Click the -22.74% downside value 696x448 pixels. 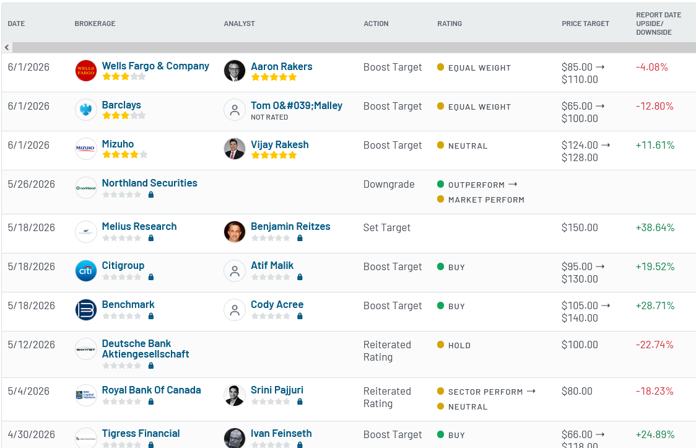tap(655, 345)
